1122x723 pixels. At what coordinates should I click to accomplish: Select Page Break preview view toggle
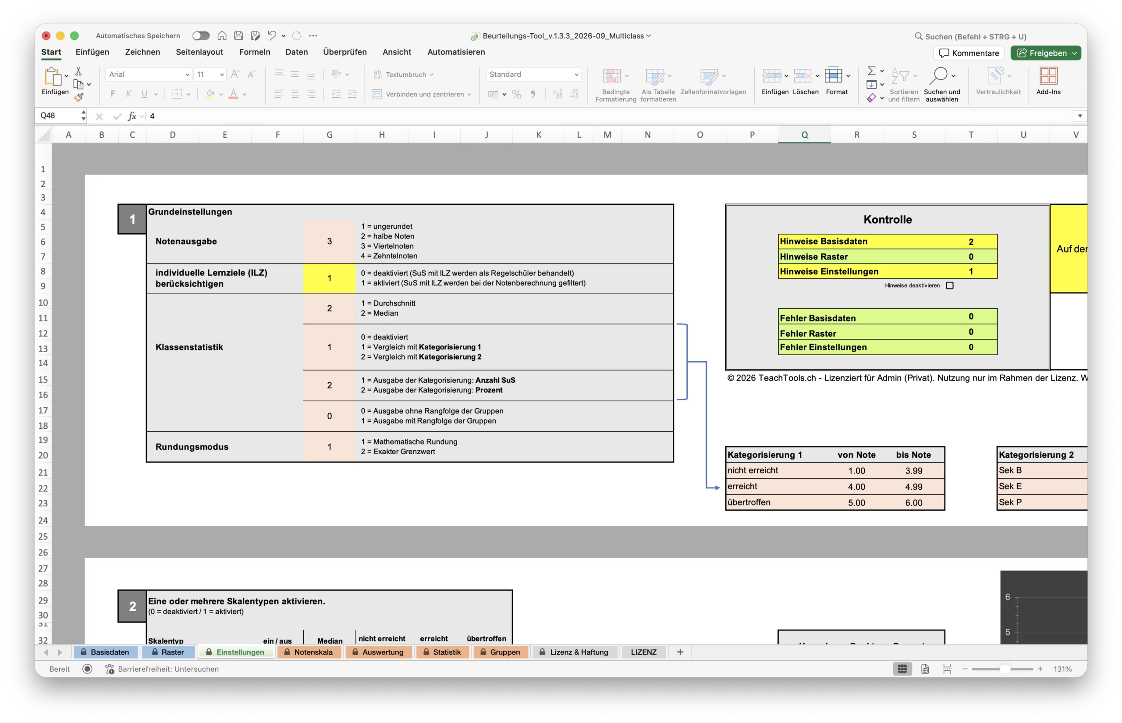tap(947, 669)
